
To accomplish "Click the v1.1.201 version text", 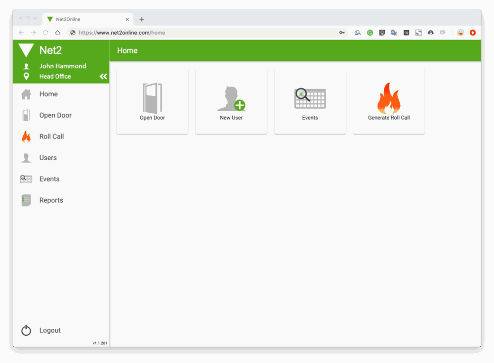I will [100, 343].
